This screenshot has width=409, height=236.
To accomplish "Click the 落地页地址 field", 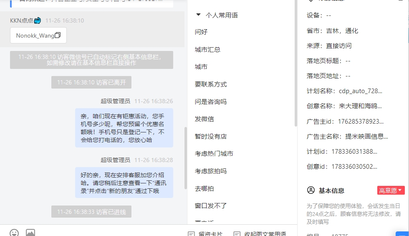I will (x=328, y=76).
